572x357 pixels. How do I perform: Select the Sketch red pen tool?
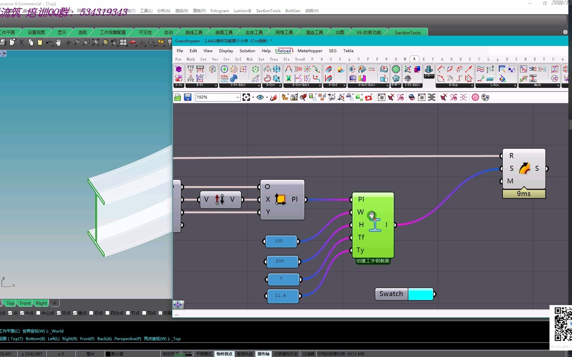click(x=273, y=97)
